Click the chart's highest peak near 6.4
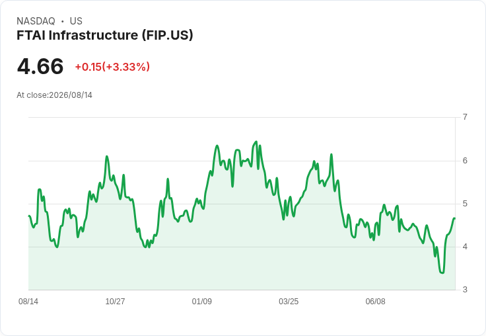486x336 pixels. tap(256, 142)
